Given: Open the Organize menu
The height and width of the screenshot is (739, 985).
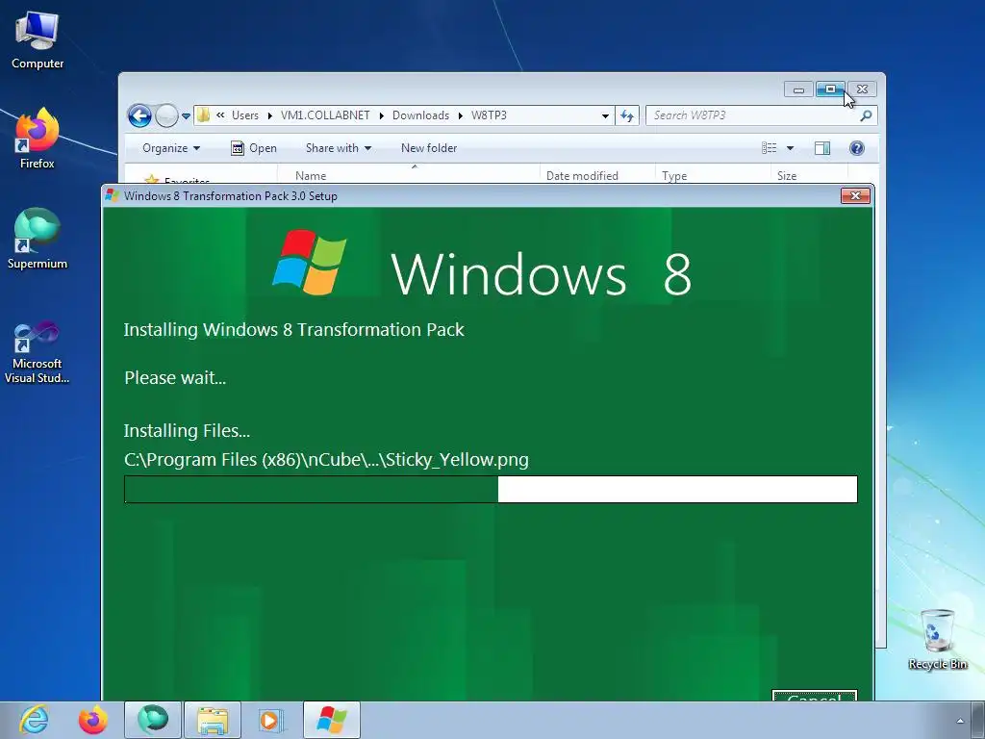Looking at the screenshot, I should 171,148.
